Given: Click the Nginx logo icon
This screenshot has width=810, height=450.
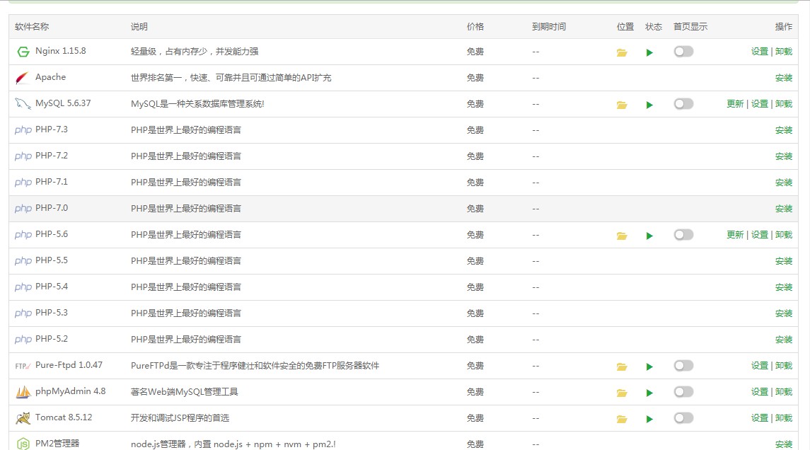Looking at the screenshot, I should (x=23, y=52).
